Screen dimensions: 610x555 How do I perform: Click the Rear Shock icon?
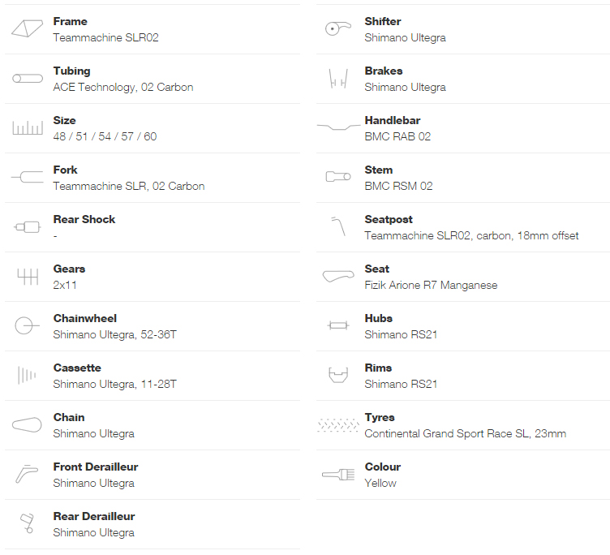(27, 226)
